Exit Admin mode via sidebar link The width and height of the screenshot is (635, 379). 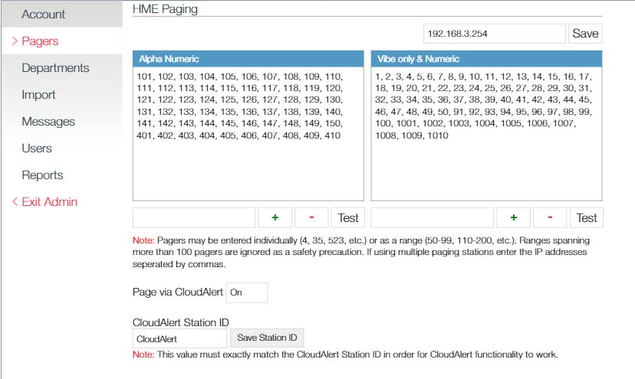point(49,202)
